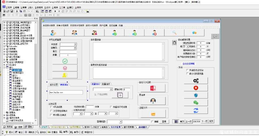The image size is (259, 136).
Task: Enable the 开启日志监控台 checkbox
Action: click(x=187, y=70)
